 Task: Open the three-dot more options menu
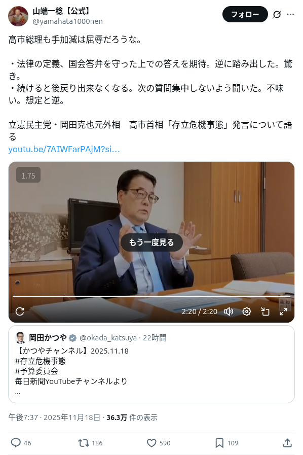tap(290, 14)
